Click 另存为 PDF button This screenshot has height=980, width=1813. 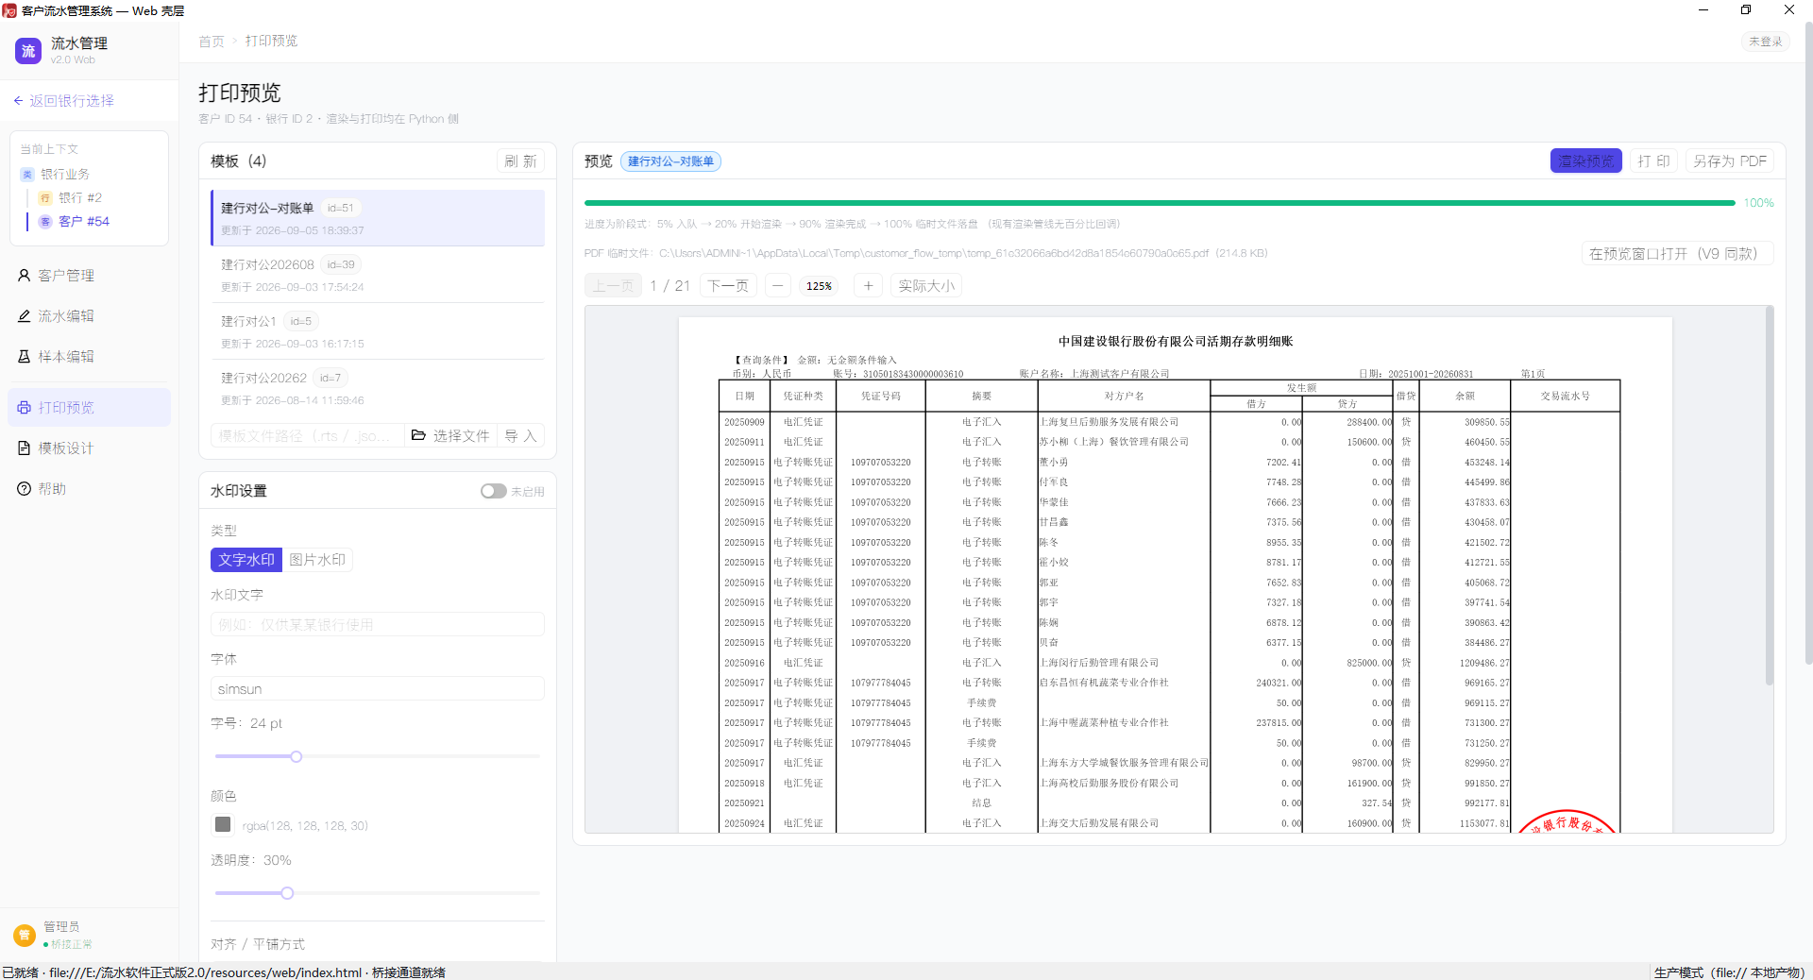pyautogui.click(x=1730, y=161)
